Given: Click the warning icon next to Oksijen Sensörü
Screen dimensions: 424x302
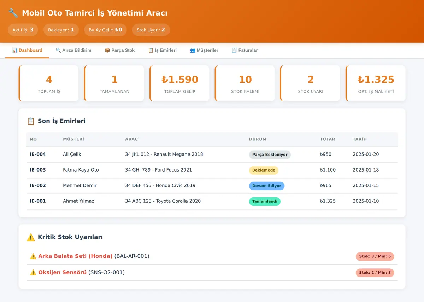Looking at the screenshot, I should (33, 272).
